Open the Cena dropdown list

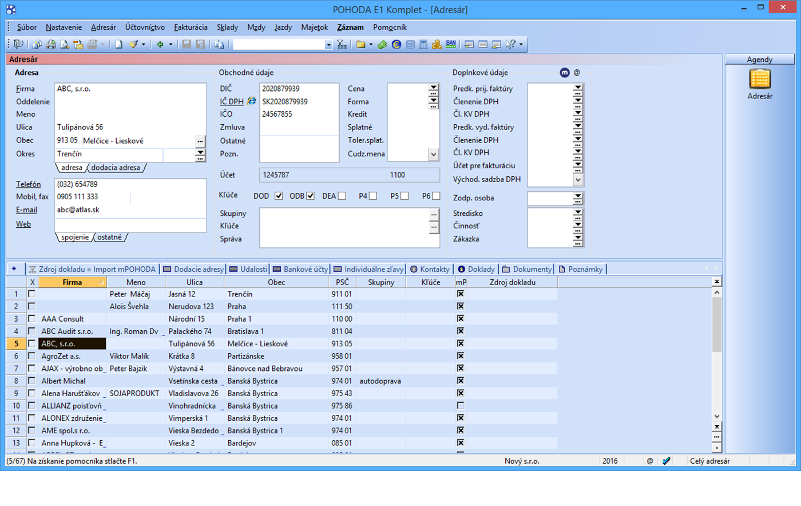coord(433,89)
